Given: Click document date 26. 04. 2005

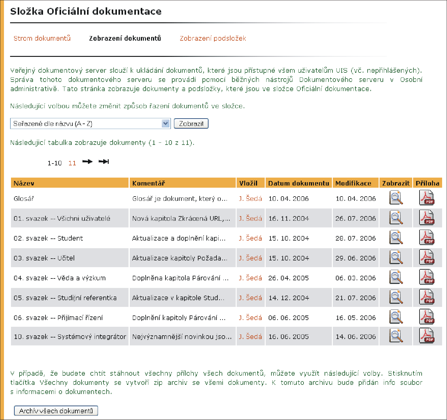Looking at the screenshot, I should coord(289,278).
